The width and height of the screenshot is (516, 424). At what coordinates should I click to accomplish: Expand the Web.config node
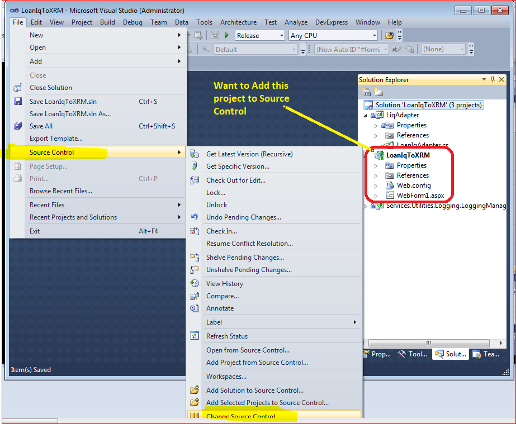pyautogui.click(x=376, y=186)
